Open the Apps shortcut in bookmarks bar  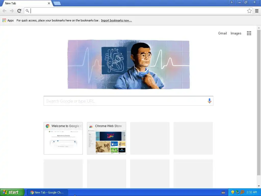8,20
